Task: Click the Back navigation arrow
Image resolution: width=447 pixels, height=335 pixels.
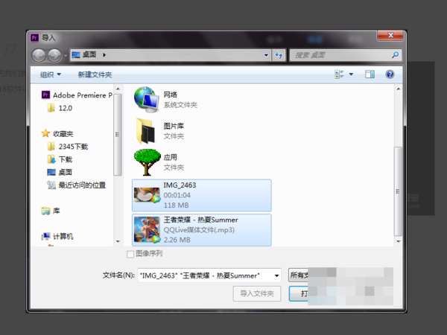Action: [39, 55]
